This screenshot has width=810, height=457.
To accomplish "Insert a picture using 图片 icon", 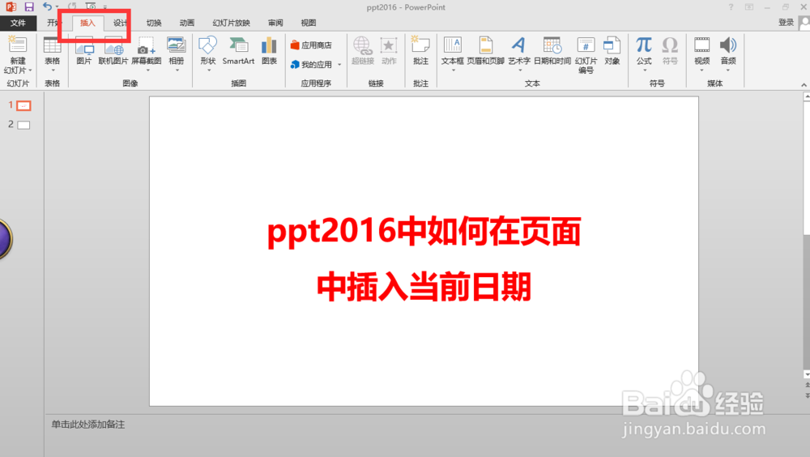I will (x=84, y=51).
